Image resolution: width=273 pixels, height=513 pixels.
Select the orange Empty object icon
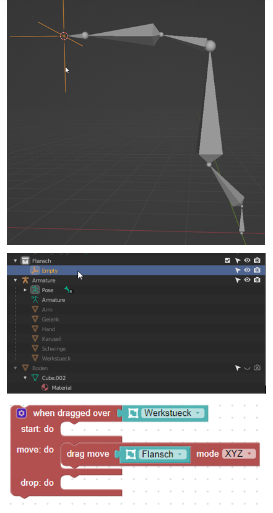point(35,270)
